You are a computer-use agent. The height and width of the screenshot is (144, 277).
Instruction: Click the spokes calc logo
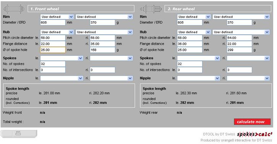pyautogui.click(x=254, y=134)
